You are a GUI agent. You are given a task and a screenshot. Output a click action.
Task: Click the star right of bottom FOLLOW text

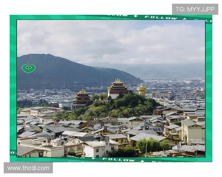pyautogui.click(x=142, y=160)
